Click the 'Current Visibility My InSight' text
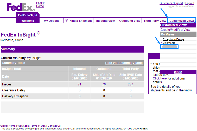The image size is (197, 131). (x=21, y=58)
